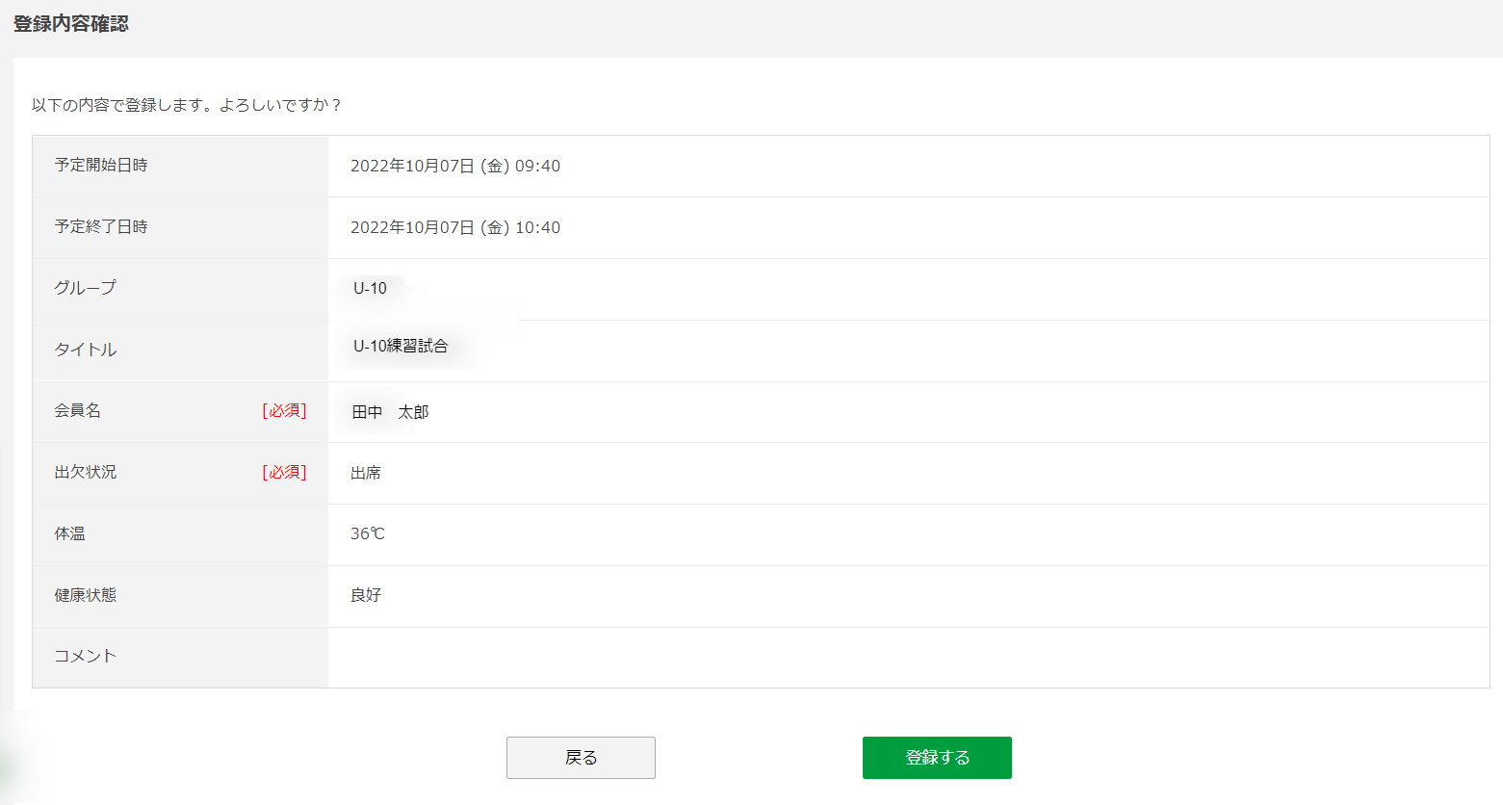Viewport: 1503px width, 805px height.
Task: Click the 健康状態 row label
Action: (86, 595)
